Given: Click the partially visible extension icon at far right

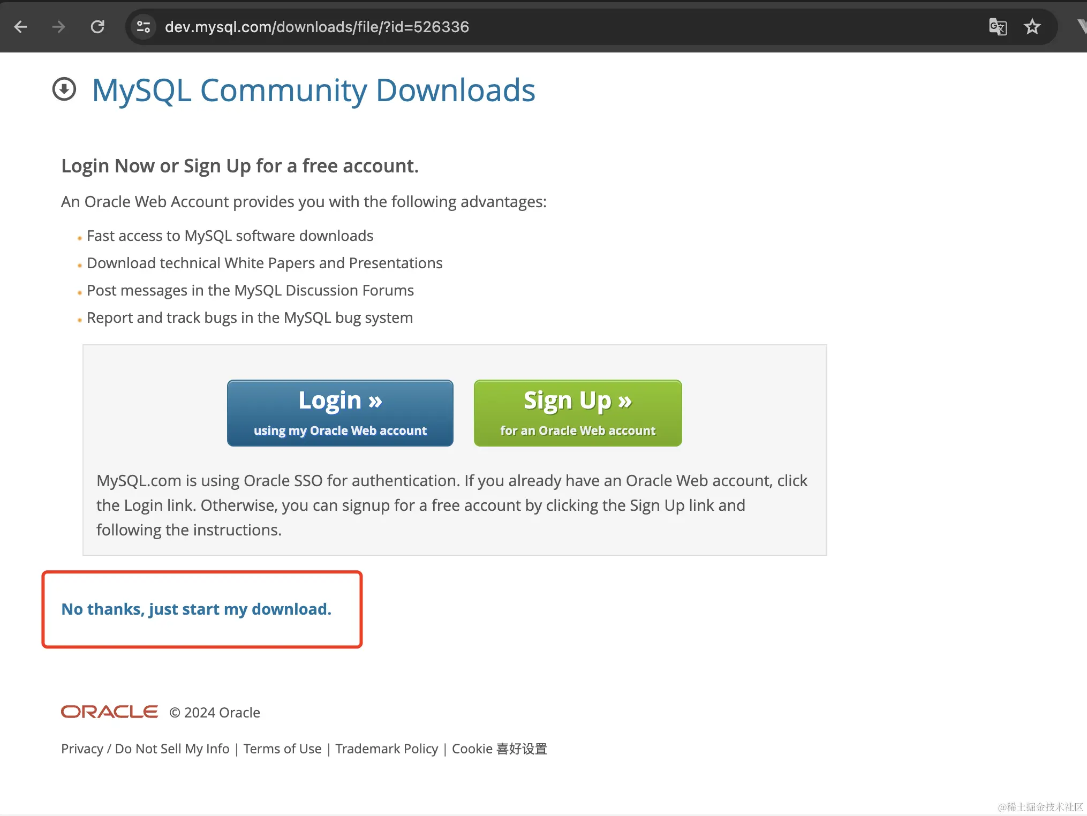Looking at the screenshot, I should click(x=1082, y=27).
